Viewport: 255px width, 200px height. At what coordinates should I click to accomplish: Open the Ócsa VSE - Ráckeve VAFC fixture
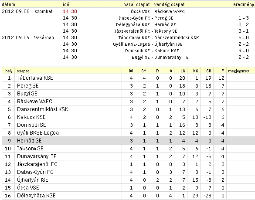pyautogui.click(x=158, y=11)
